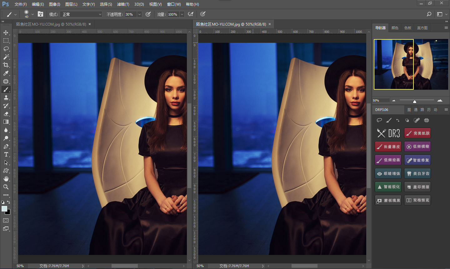Select the Path Selection tool

pyautogui.click(x=6, y=162)
